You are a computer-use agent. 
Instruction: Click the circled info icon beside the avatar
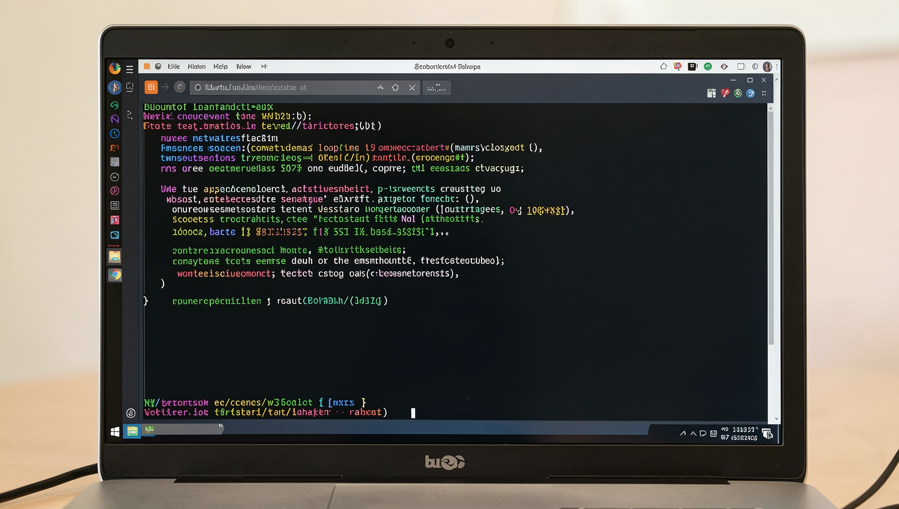coord(755,66)
